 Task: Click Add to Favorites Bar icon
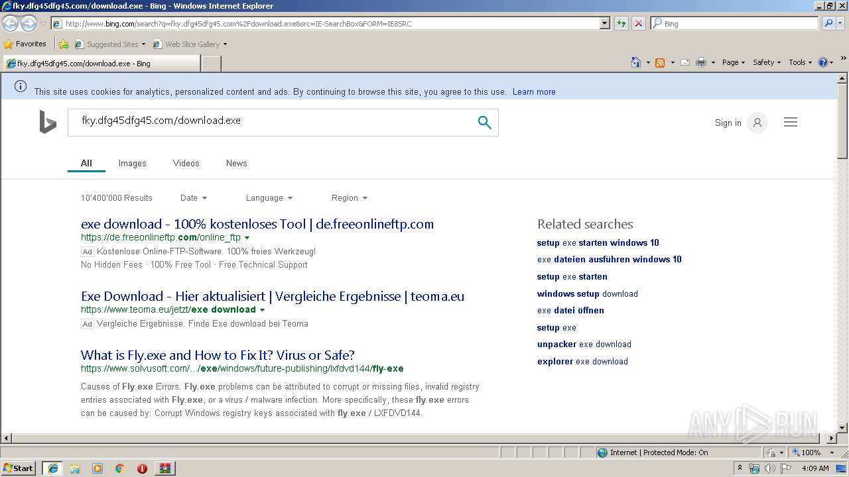point(64,44)
